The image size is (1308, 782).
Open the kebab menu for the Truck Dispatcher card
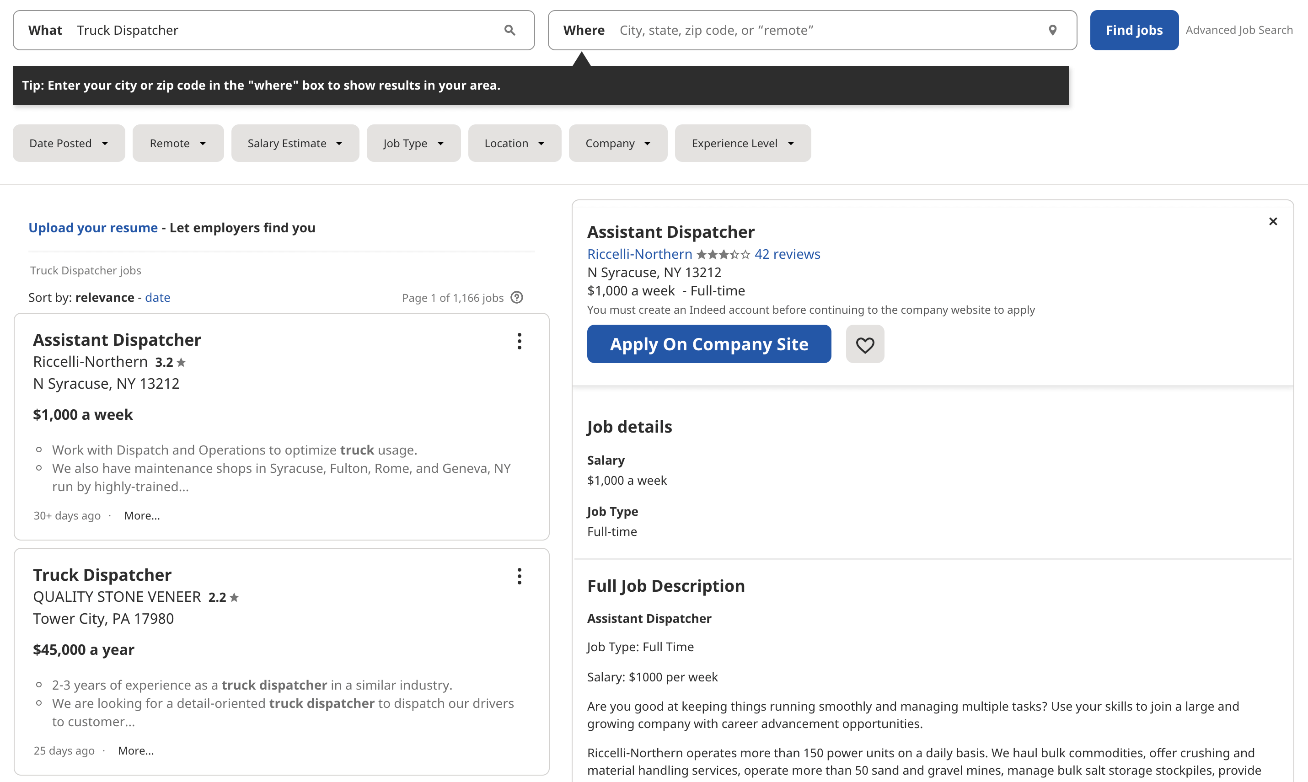(x=519, y=576)
